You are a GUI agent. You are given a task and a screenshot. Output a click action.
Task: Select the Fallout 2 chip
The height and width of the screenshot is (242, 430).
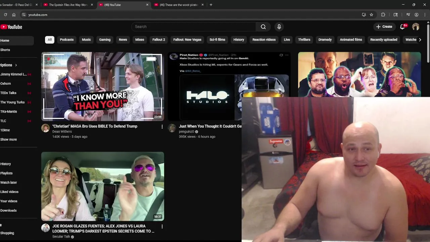pyautogui.click(x=159, y=40)
